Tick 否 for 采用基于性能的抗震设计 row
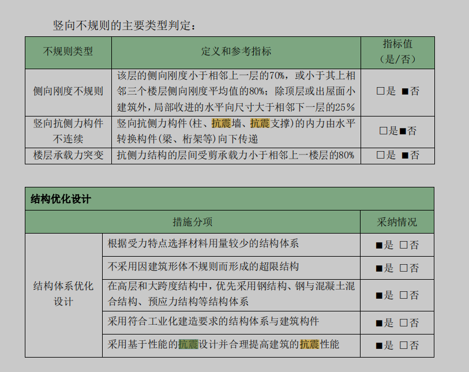This screenshot has height=372, width=469. [x=404, y=345]
